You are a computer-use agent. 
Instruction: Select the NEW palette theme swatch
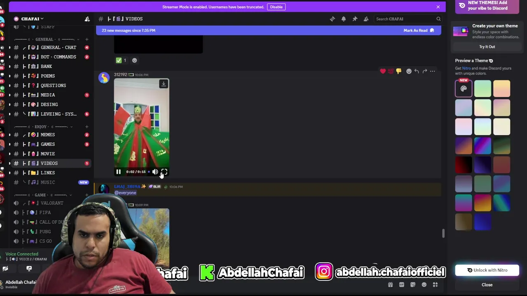tap(464, 88)
